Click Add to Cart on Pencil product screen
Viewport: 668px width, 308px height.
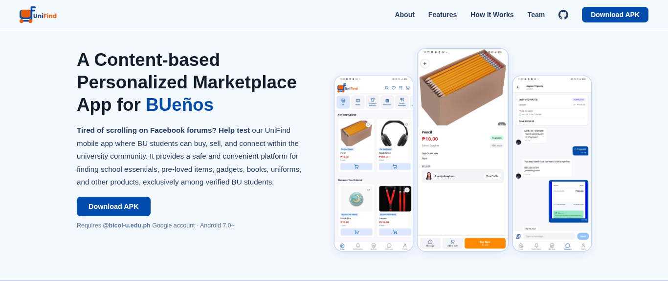point(452,243)
